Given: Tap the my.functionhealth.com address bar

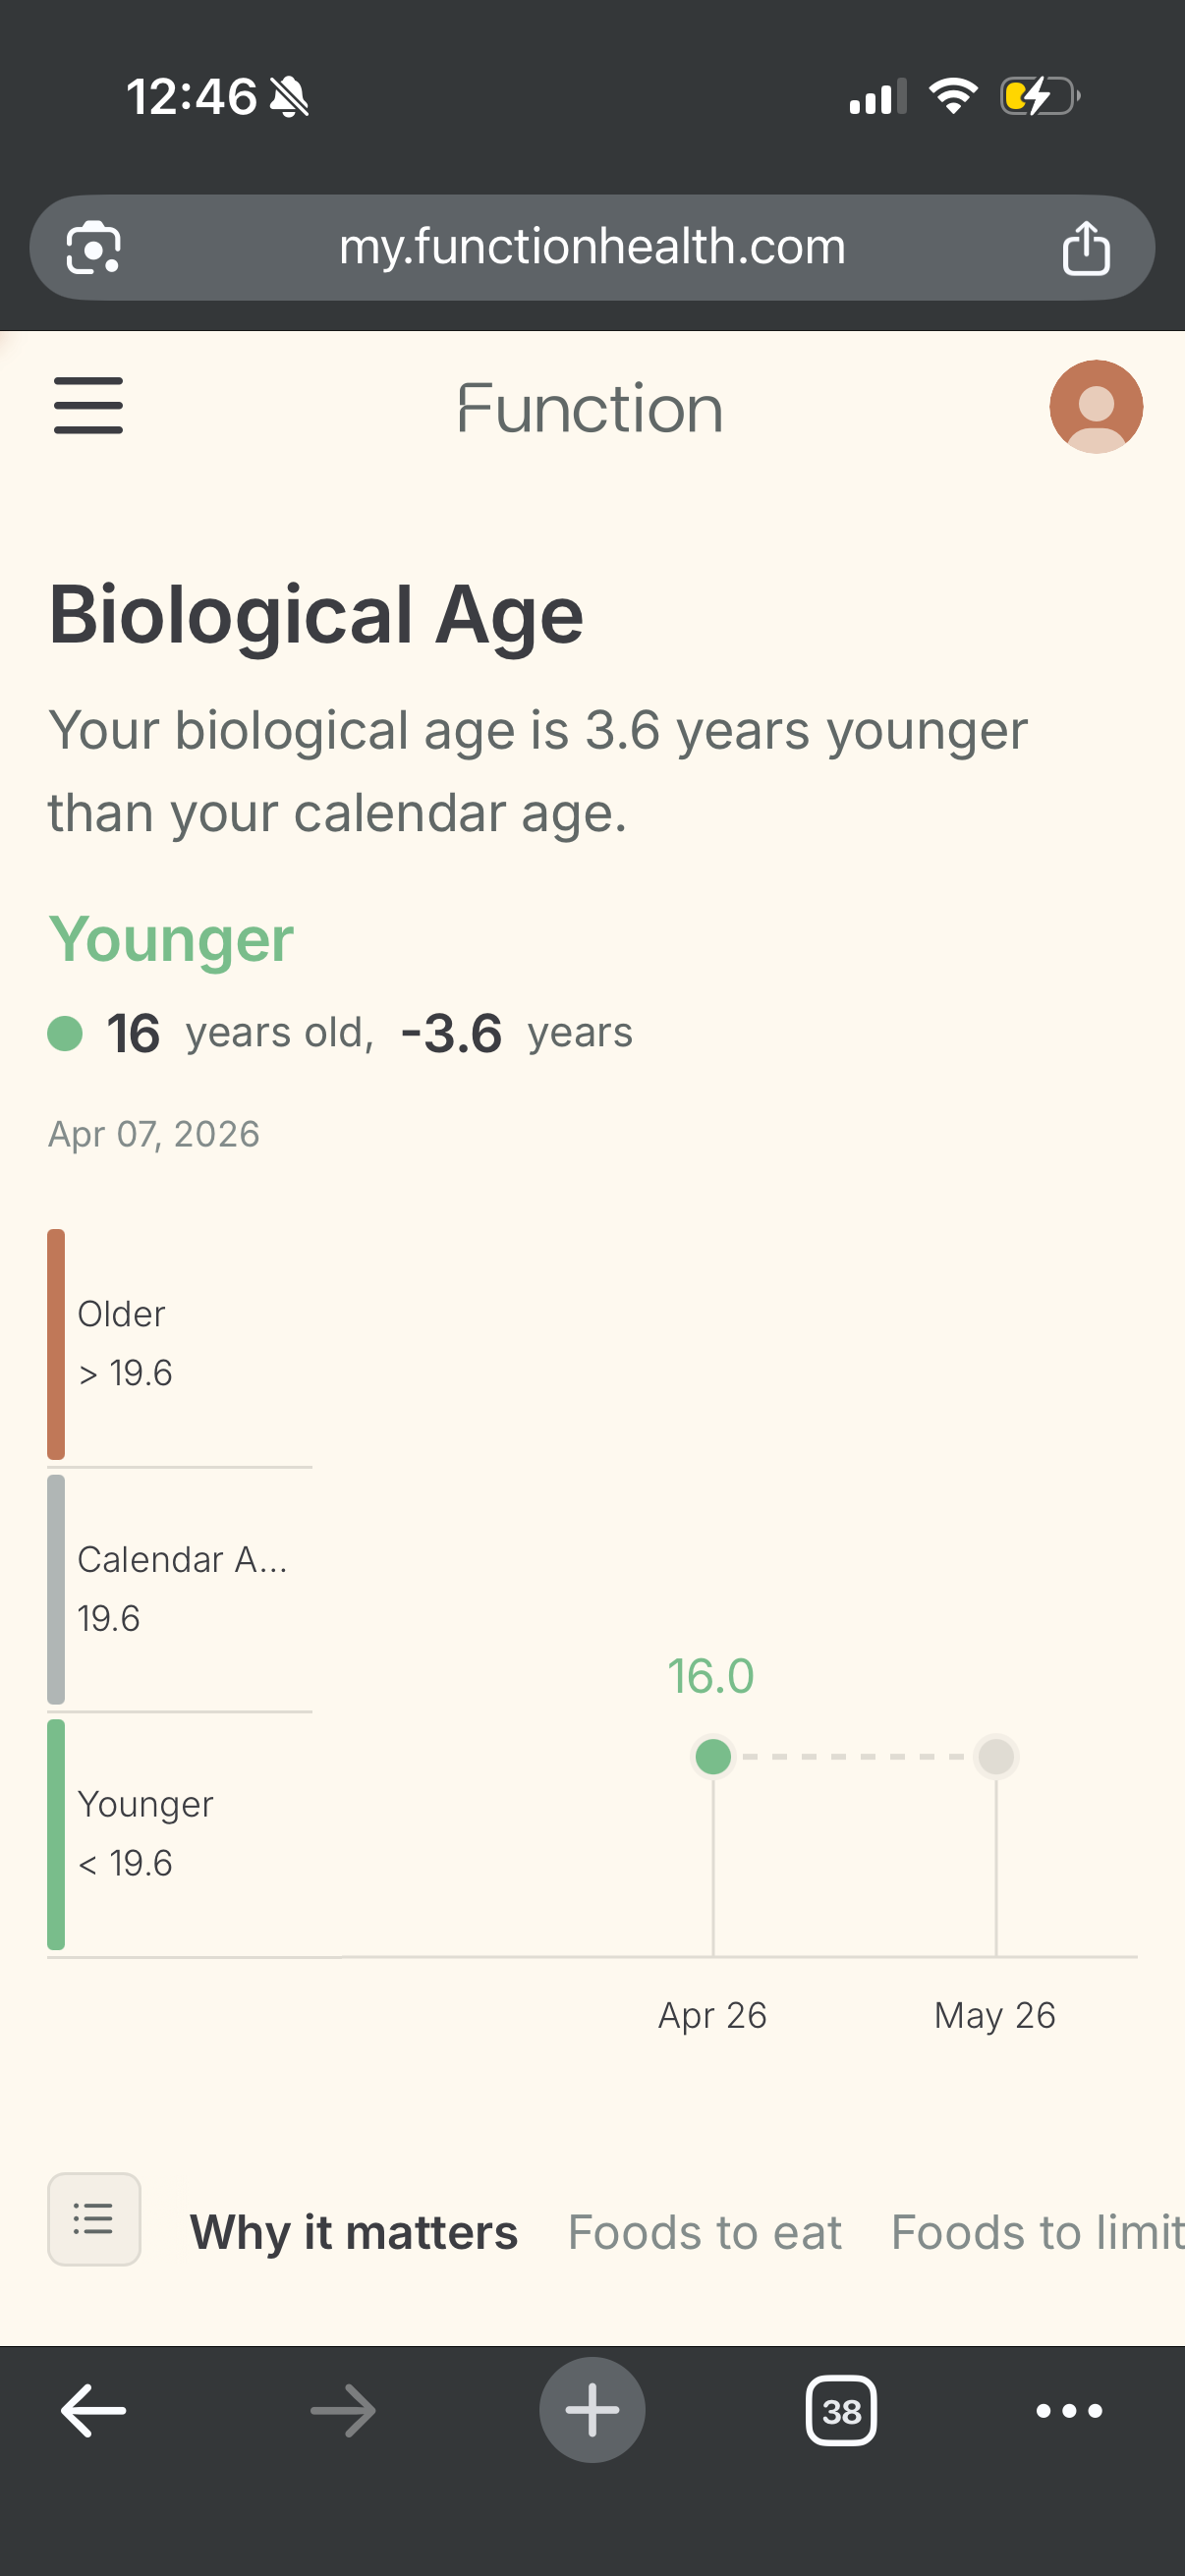Looking at the screenshot, I should point(592,247).
